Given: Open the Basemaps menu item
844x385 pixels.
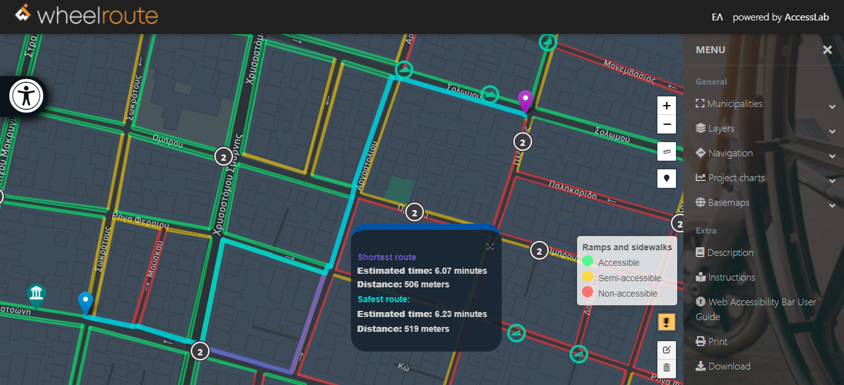Looking at the screenshot, I should pyautogui.click(x=728, y=203).
